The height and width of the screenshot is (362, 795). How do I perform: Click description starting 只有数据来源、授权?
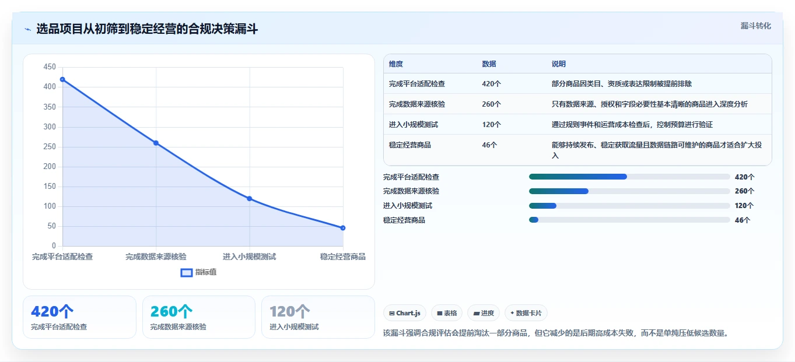pyautogui.click(x=650, y=104)
